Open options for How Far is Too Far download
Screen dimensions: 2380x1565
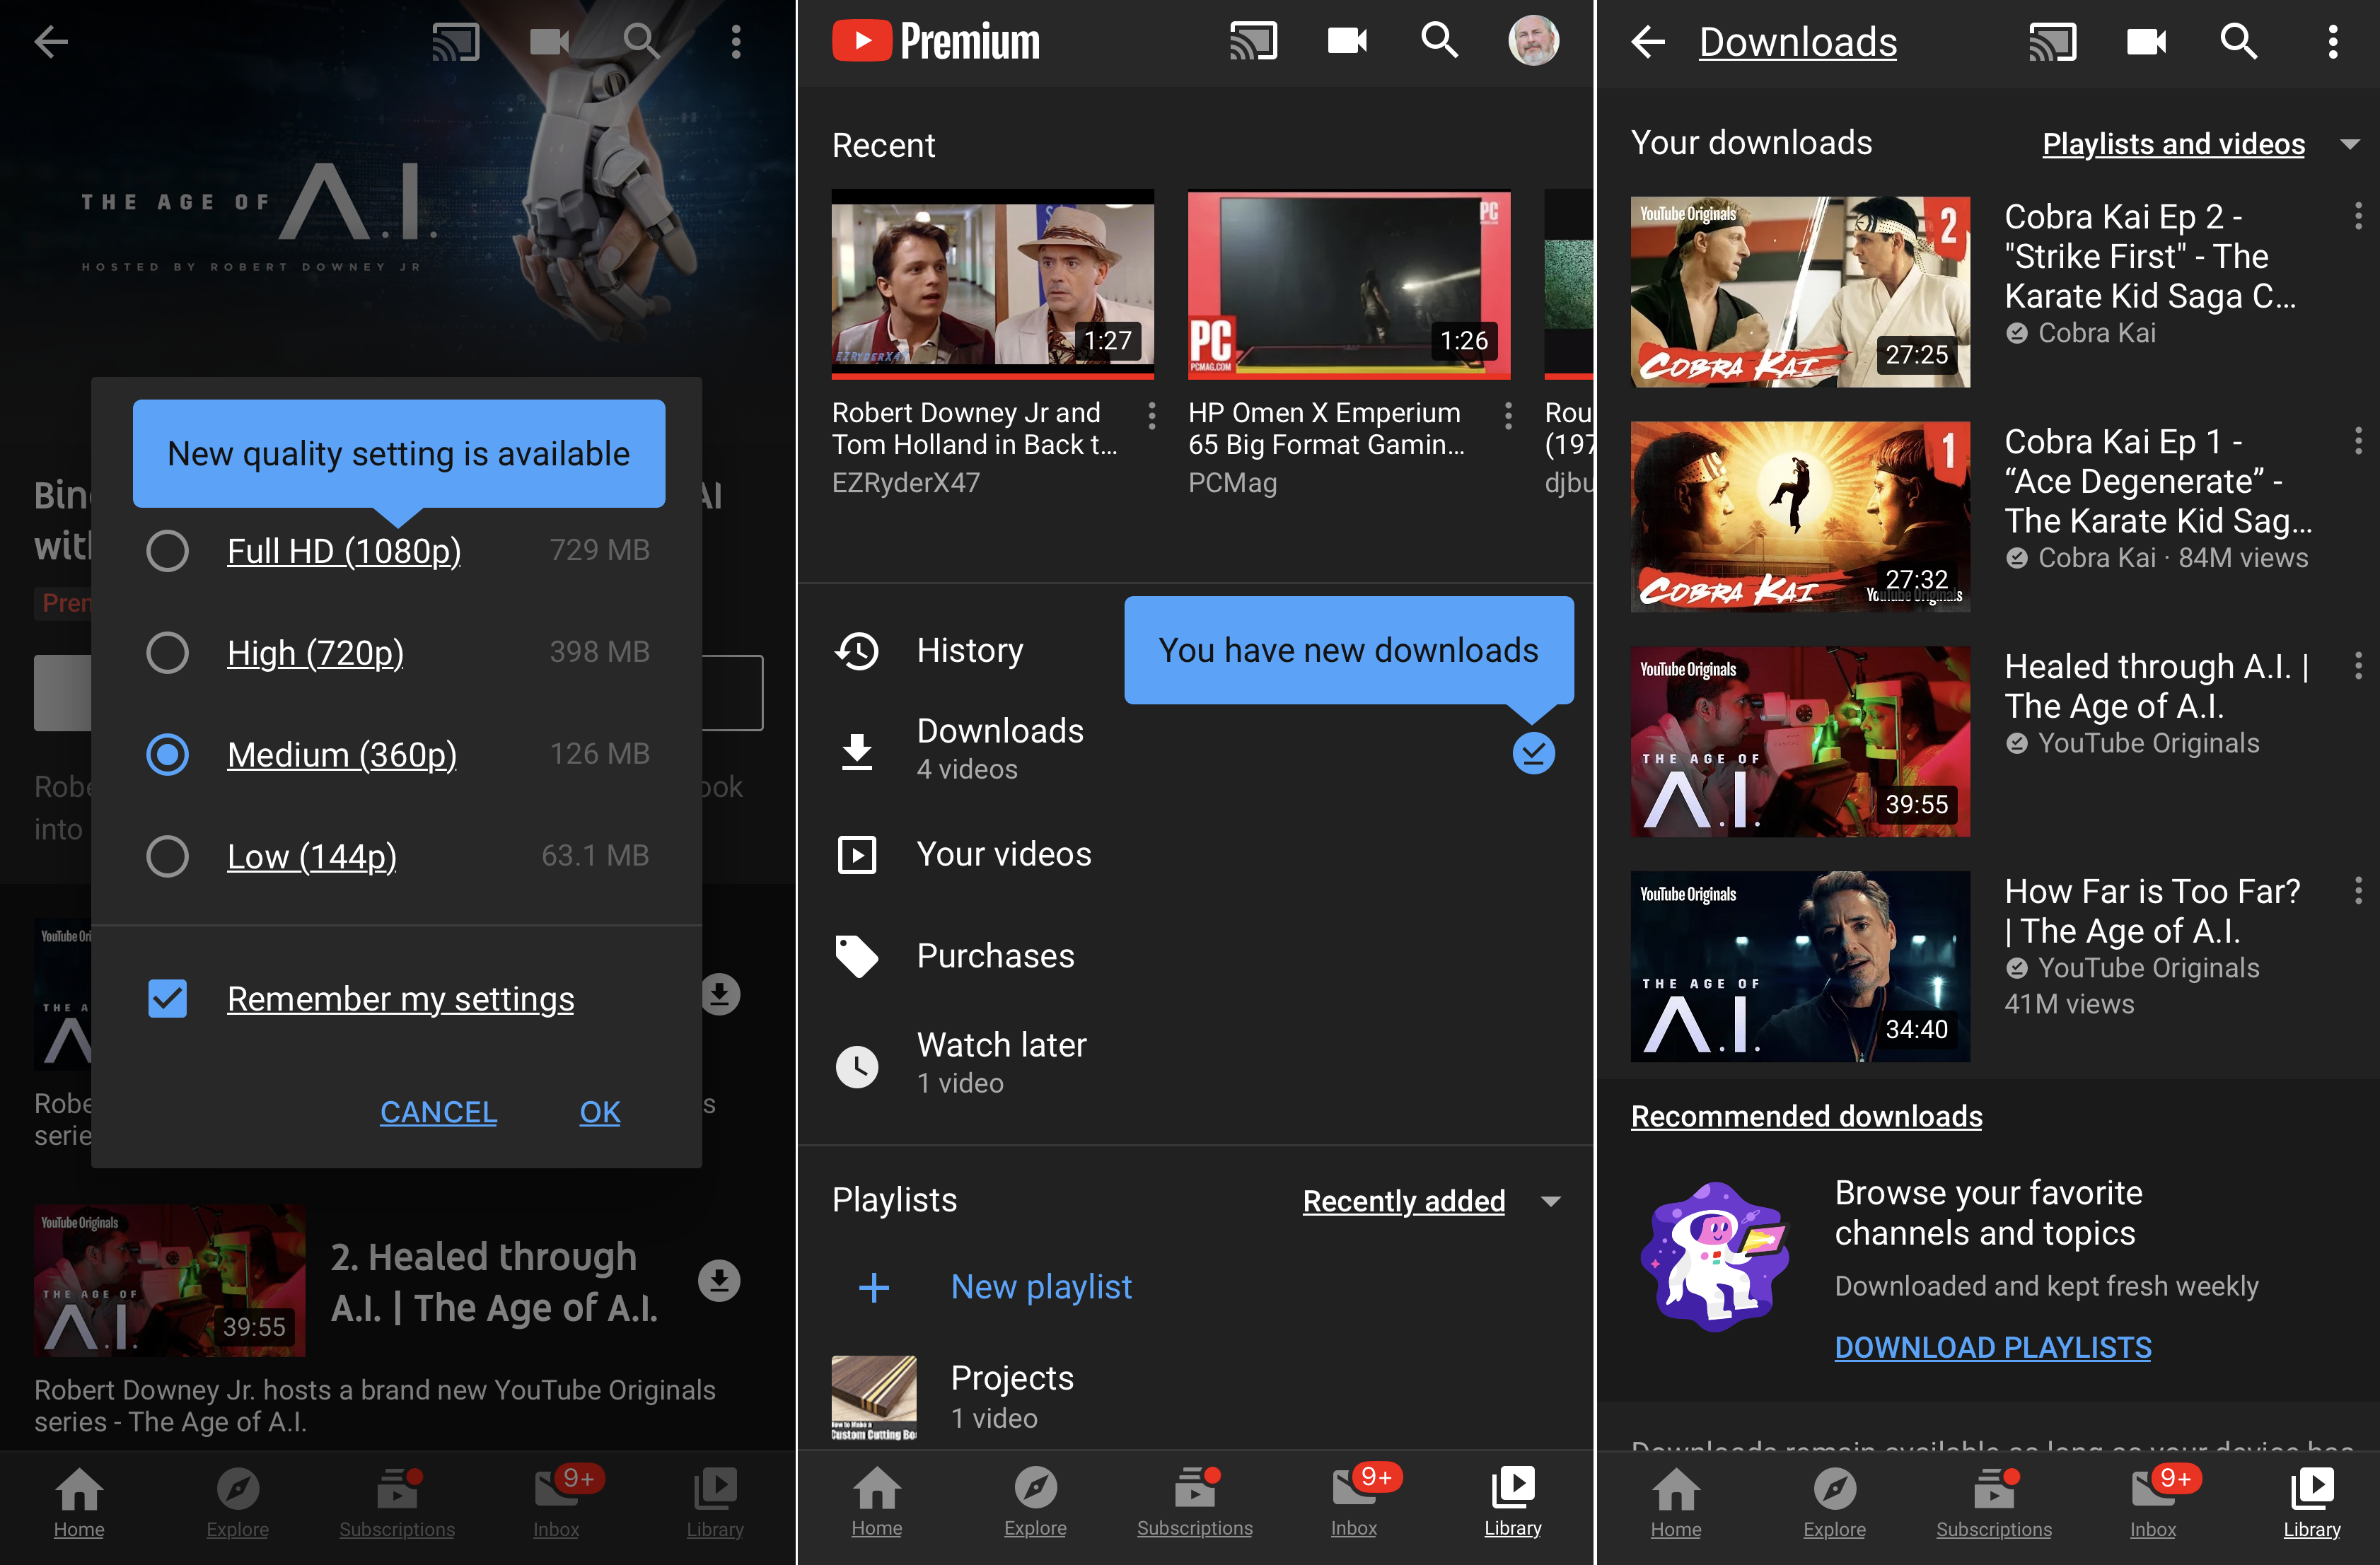click(2358, 890)
